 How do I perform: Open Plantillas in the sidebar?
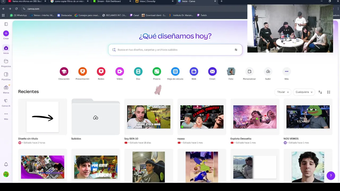click(6, 76)
